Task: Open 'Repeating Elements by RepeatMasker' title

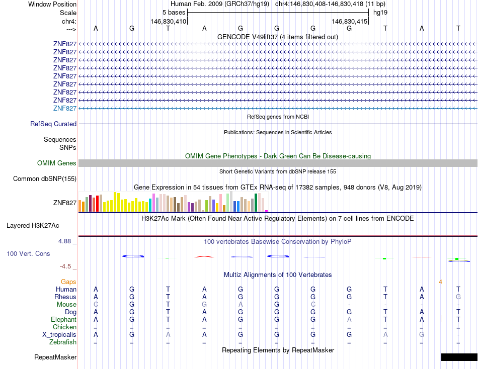Action: point(278,350)
